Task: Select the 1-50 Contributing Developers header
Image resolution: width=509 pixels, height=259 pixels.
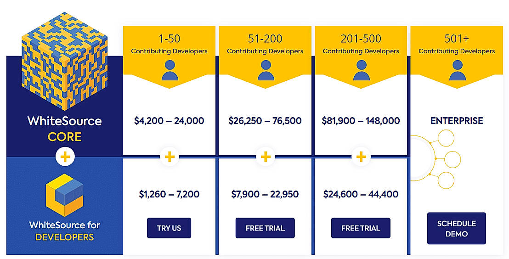Action: [x=169, y=44]
